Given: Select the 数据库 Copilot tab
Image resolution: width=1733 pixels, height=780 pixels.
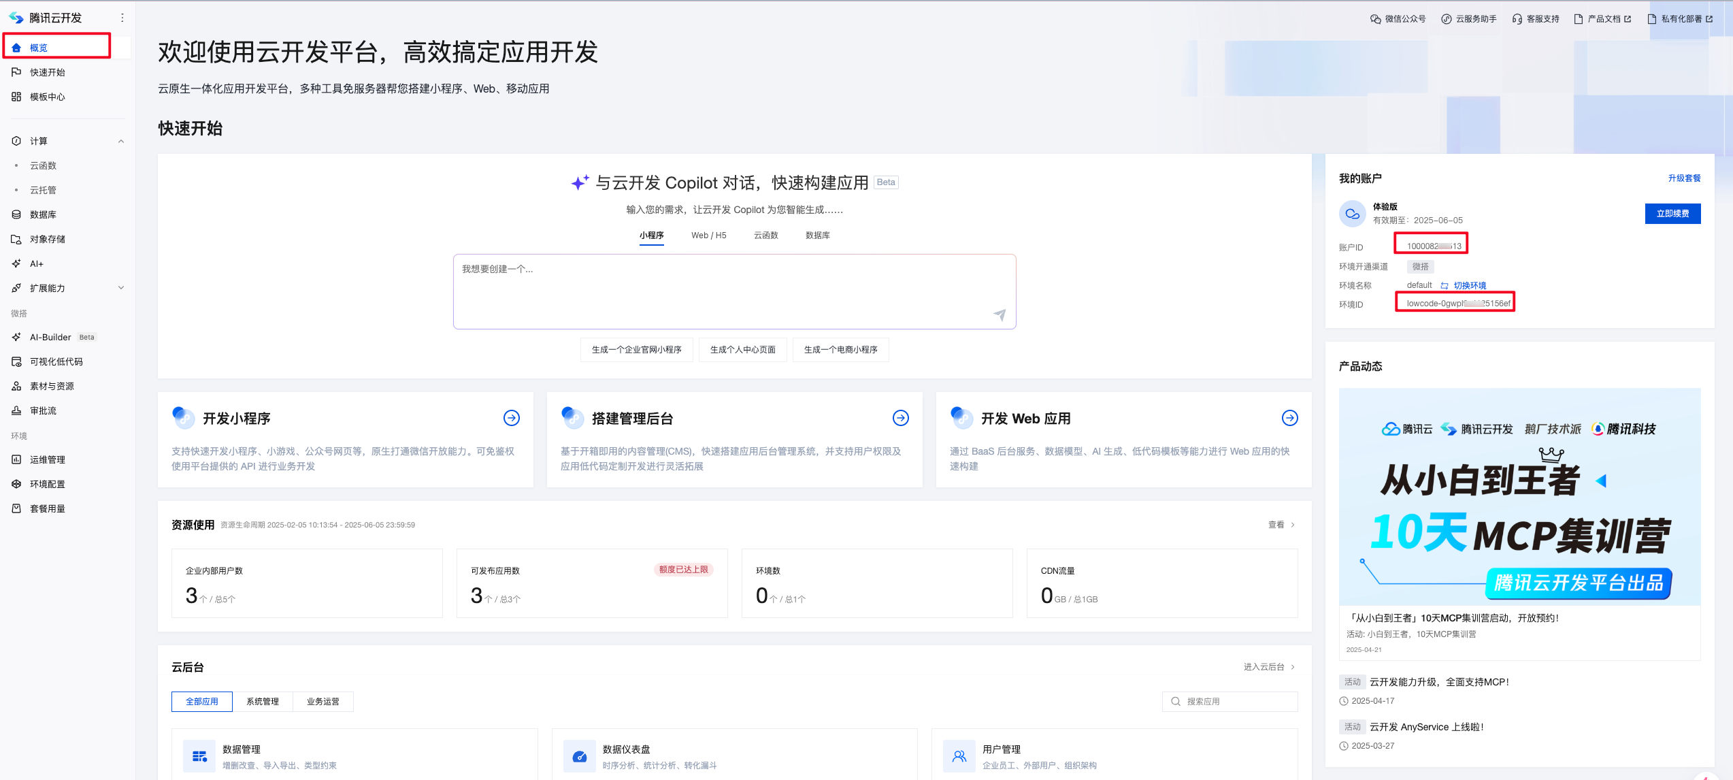Looking at the screenshot, I should pyautogui.click(x=818, y=235).
